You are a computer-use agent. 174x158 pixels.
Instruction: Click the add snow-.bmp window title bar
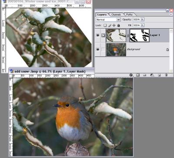point(51,71)
